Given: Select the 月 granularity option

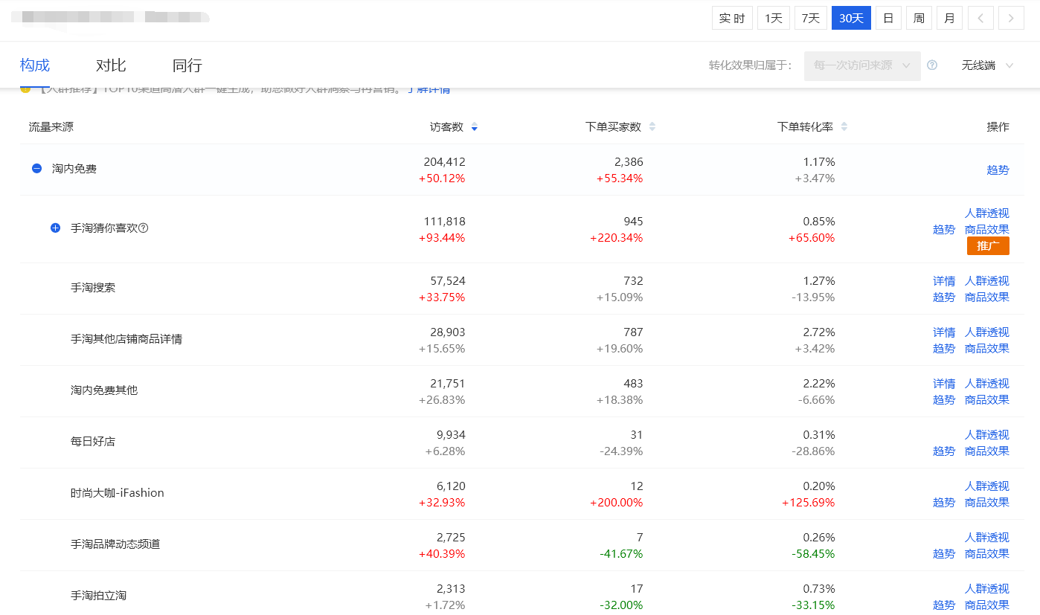Looking at the screenshot, I should pos(949,17).
